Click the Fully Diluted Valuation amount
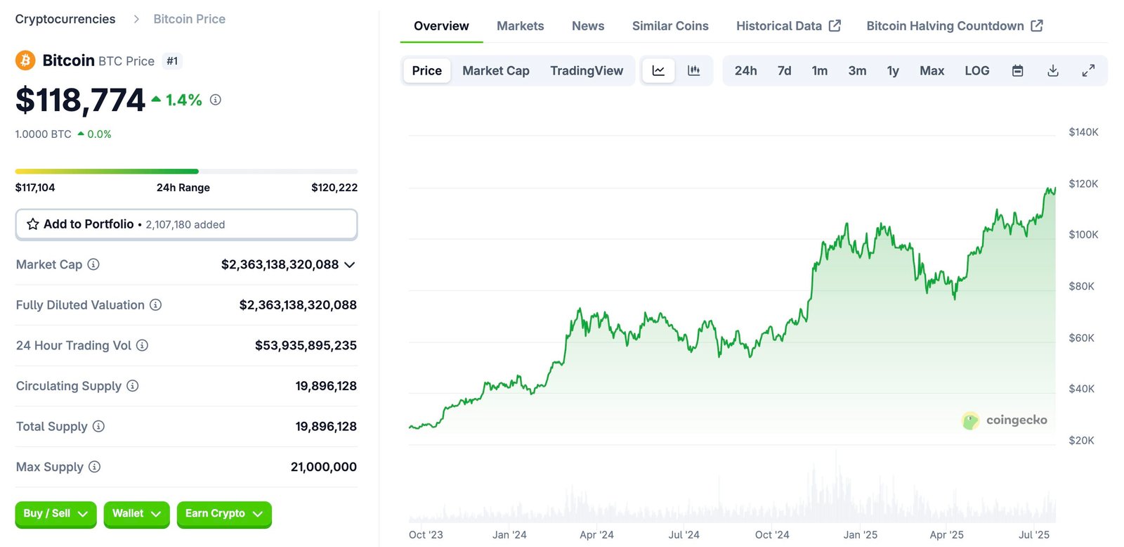The height and width of the screenshot is (547, 1124). coord(298,305)
